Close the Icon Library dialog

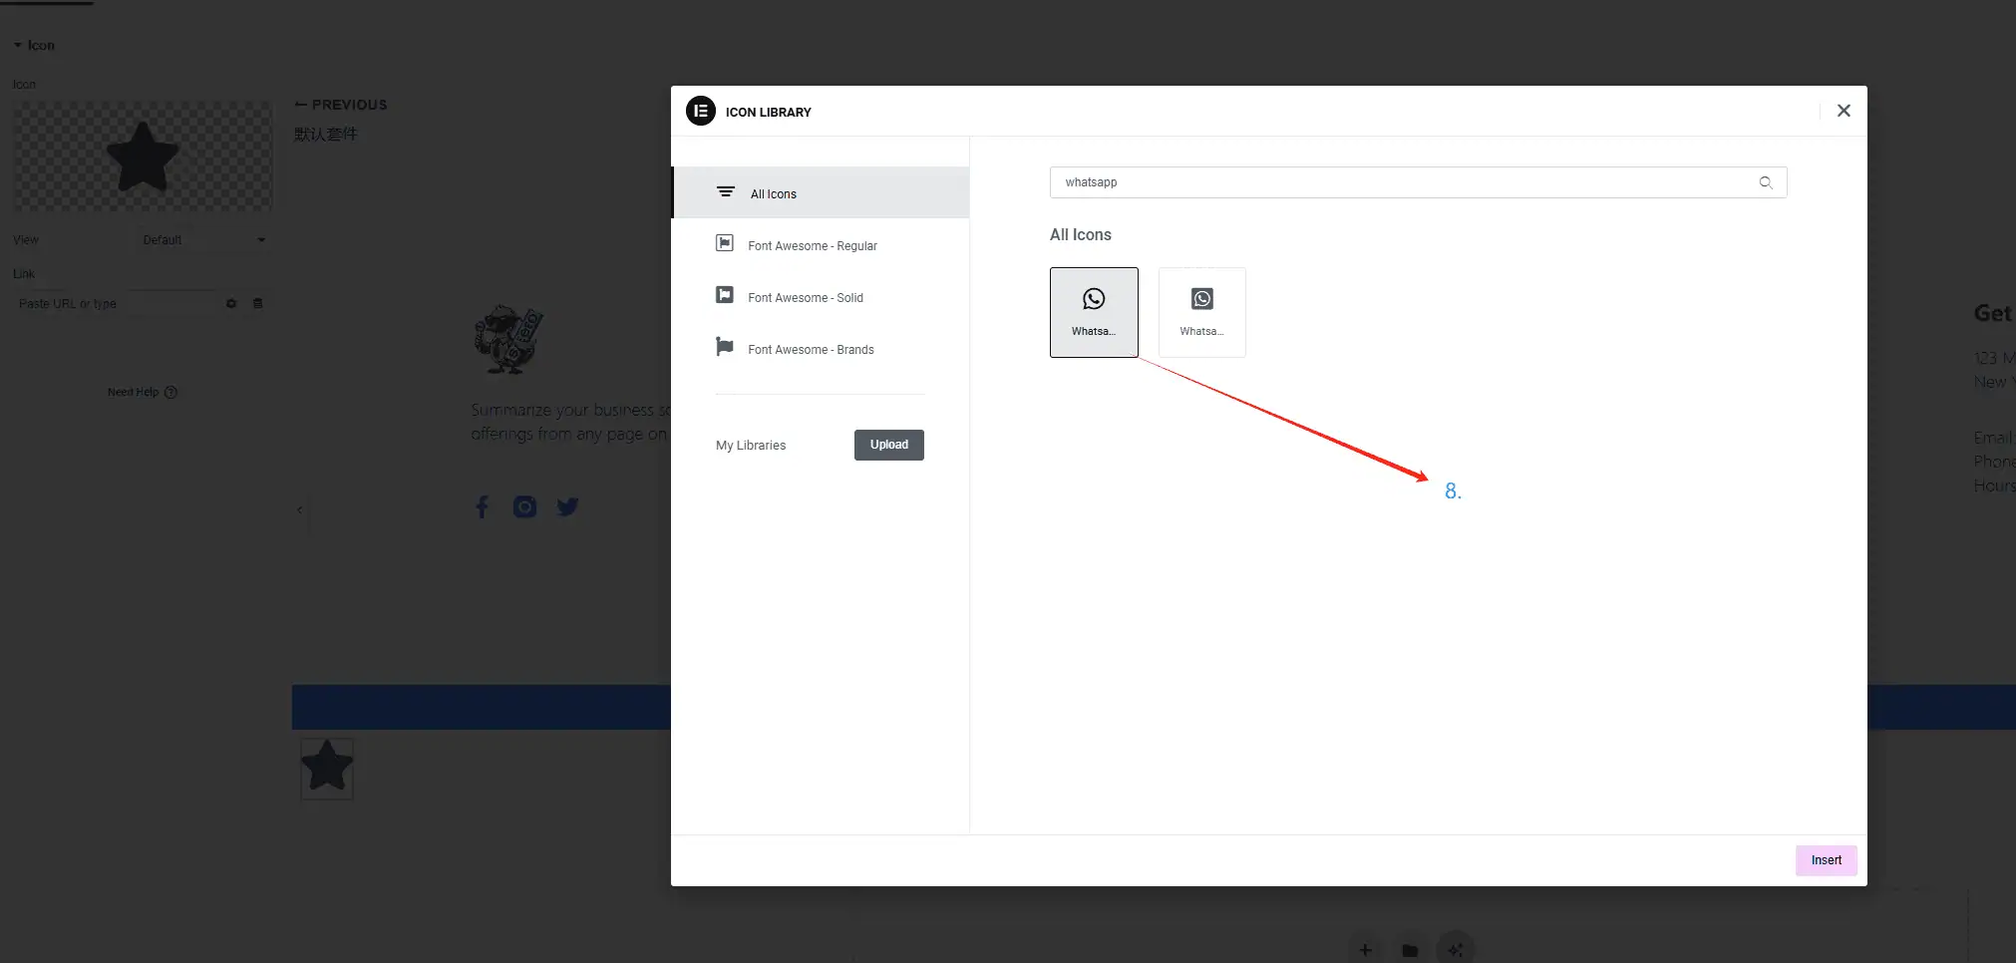pyautogui.click(x=1844, y=111)
